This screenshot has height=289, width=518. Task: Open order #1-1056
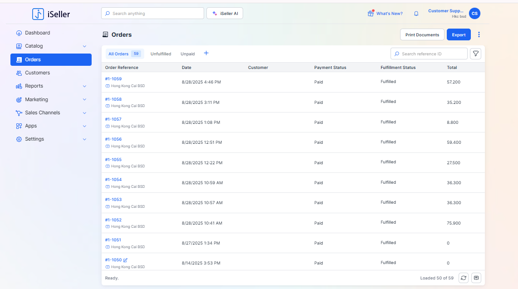pyautogui.click(x=113, y=139)
